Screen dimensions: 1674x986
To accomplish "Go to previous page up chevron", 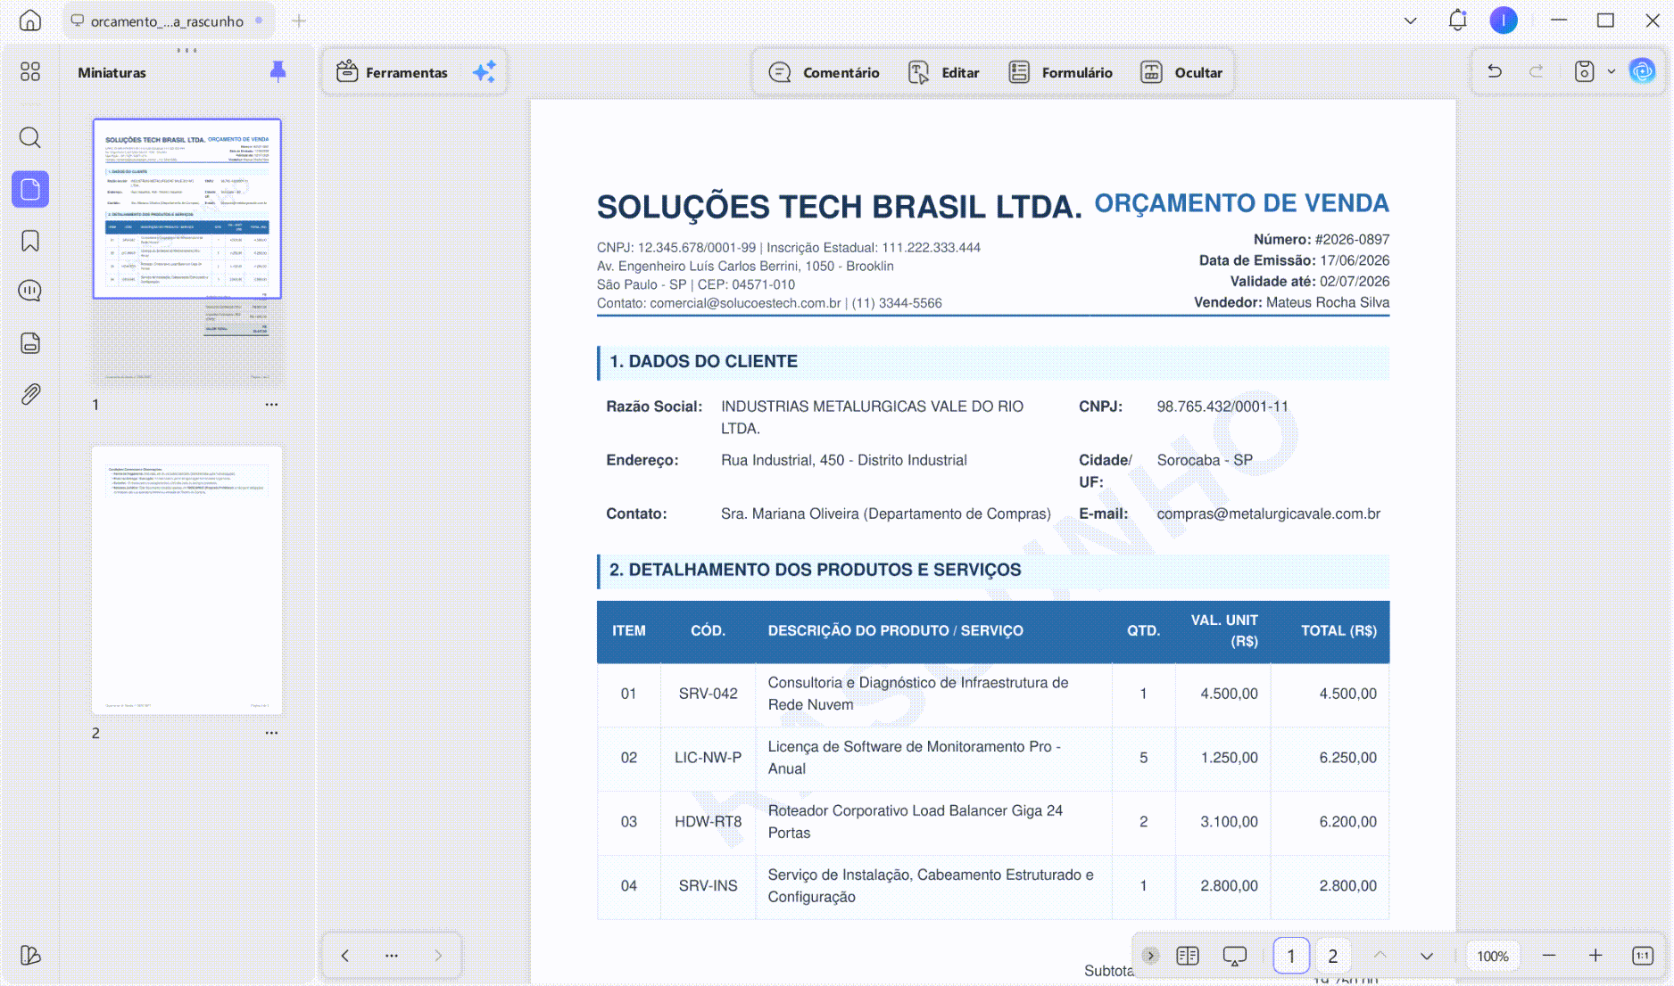I will 1380,956.
